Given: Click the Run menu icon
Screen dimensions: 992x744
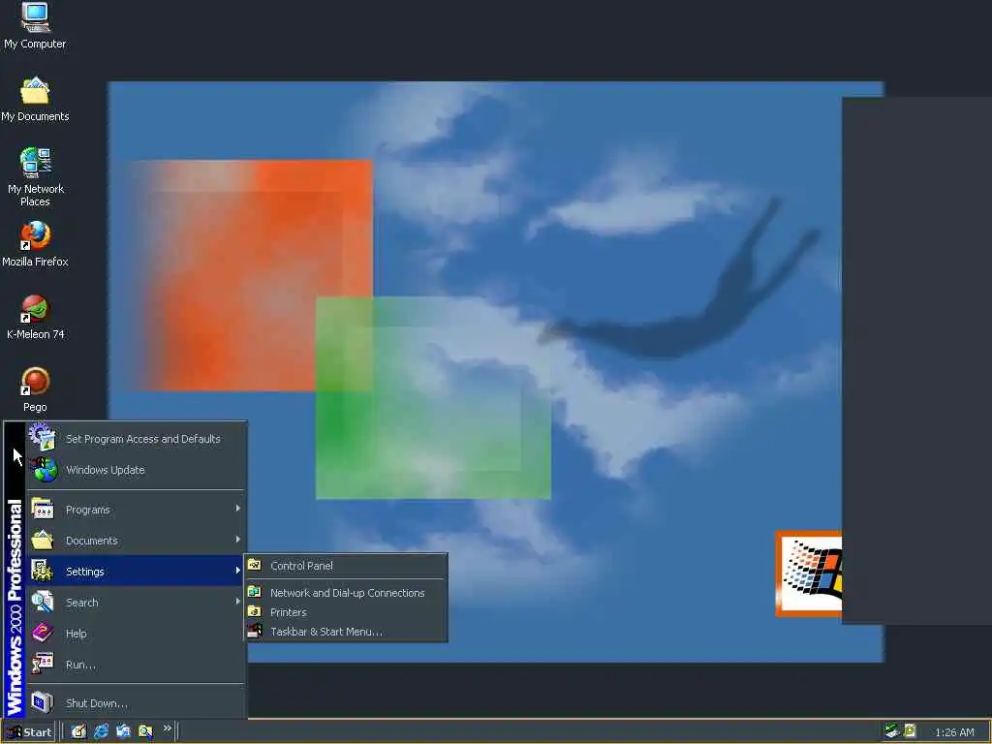Looking at the screenshot, I should (43, 664).
